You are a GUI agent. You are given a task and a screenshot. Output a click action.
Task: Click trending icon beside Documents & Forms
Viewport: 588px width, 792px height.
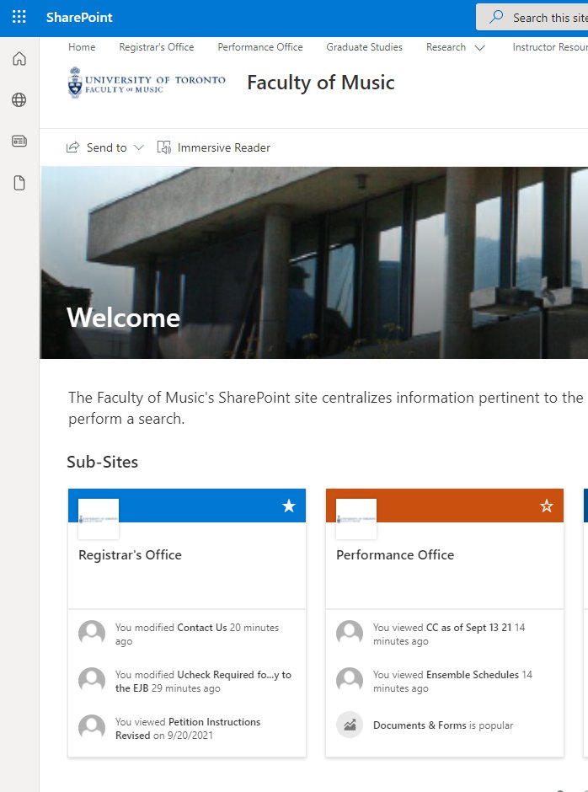pos(350,725)
